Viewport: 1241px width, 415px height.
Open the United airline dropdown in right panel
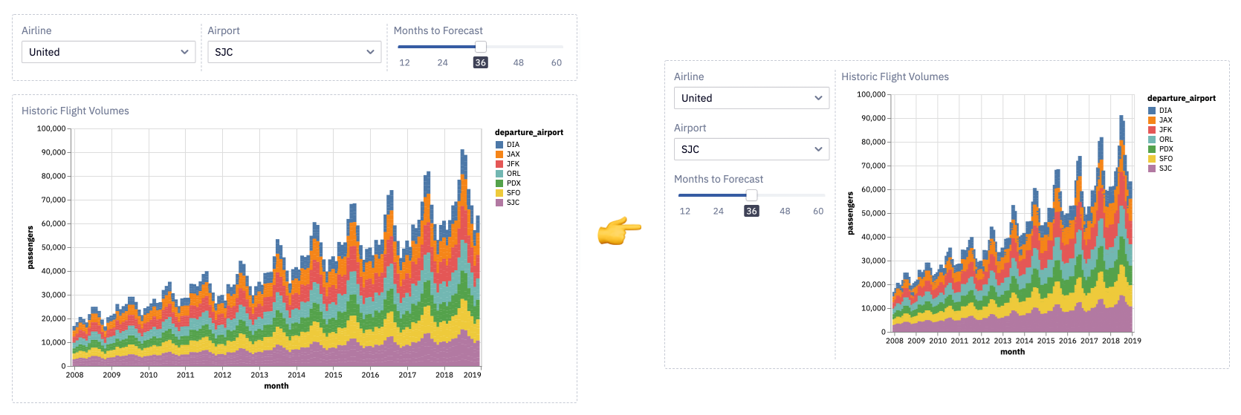(x=751, y=98)
